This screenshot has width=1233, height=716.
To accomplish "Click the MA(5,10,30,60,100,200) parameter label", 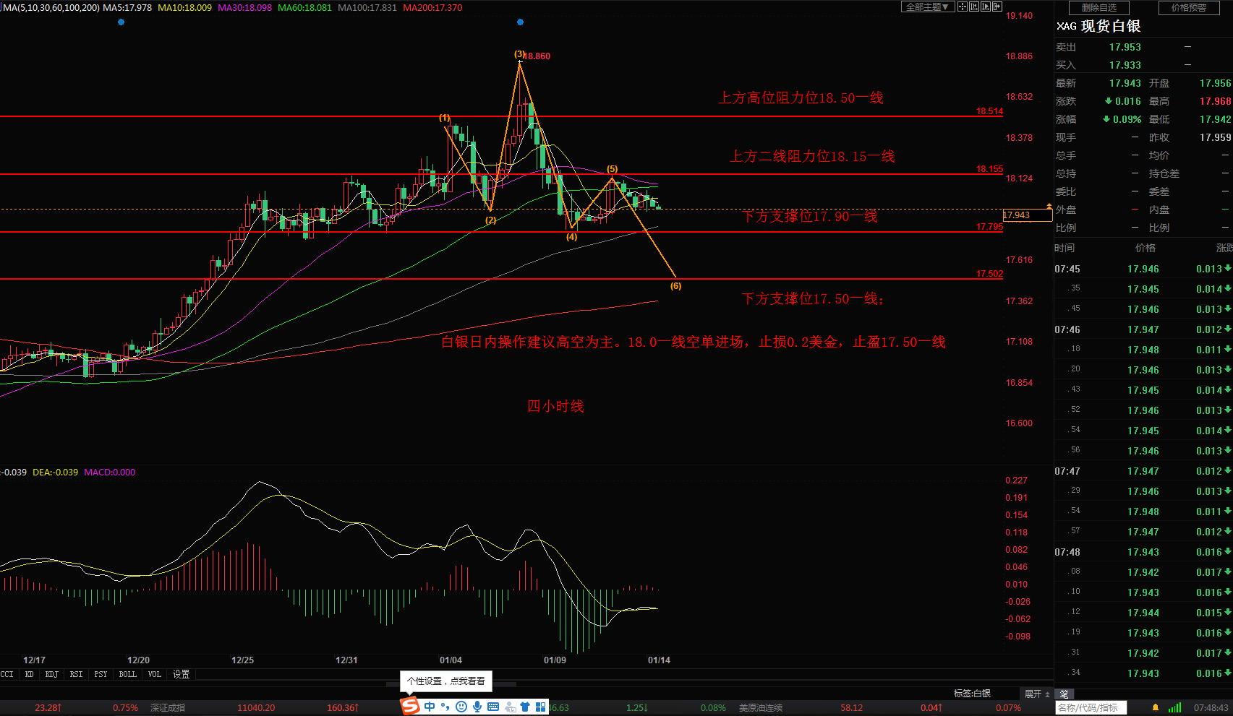I will tap(50, 7).
